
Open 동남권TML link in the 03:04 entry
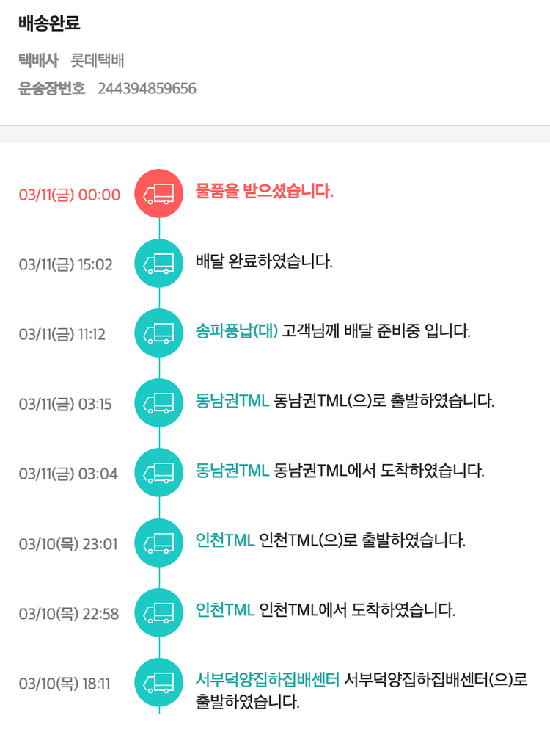point(232,470)
